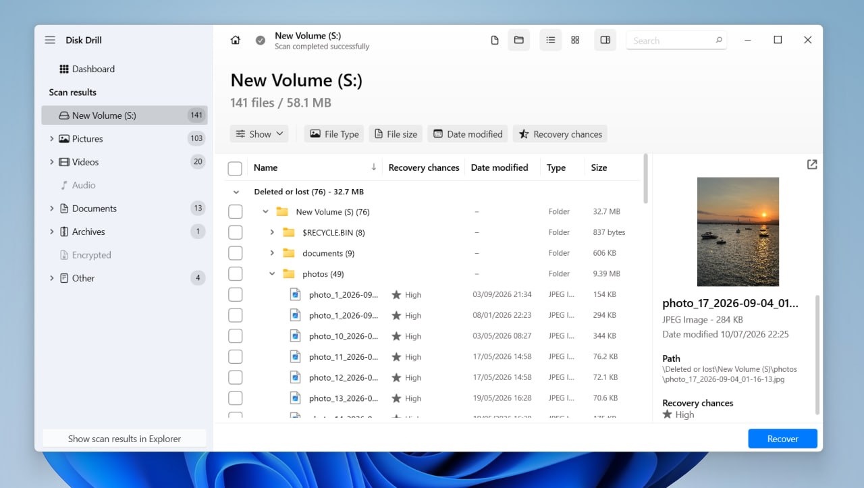Click the Documents page icon
Image resolution: width=864 pixels, height=488 pixels.
point(64,209)
